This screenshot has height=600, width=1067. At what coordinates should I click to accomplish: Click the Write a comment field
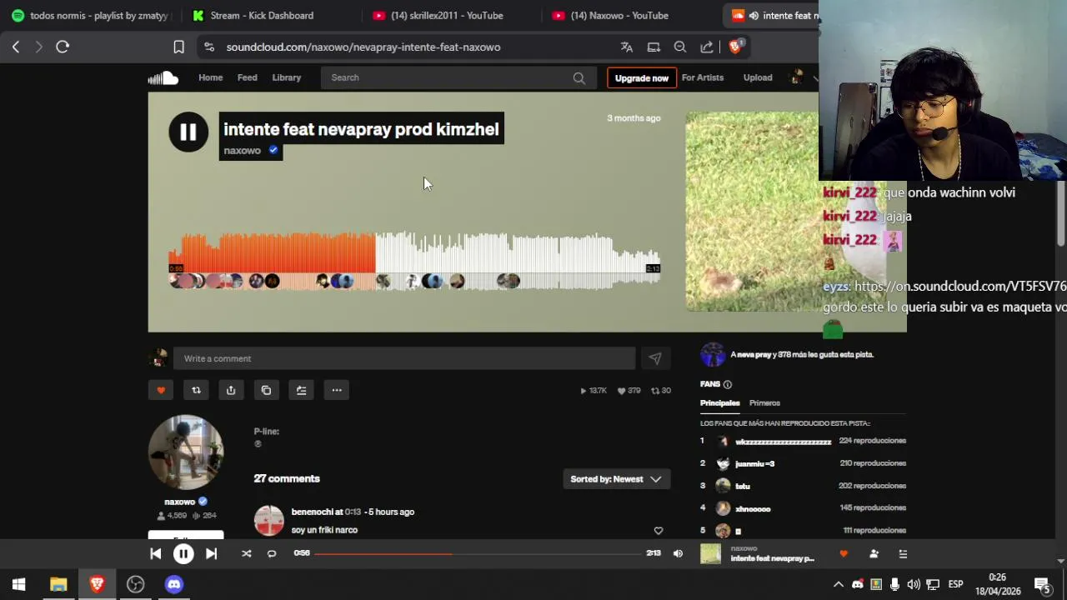404,358
